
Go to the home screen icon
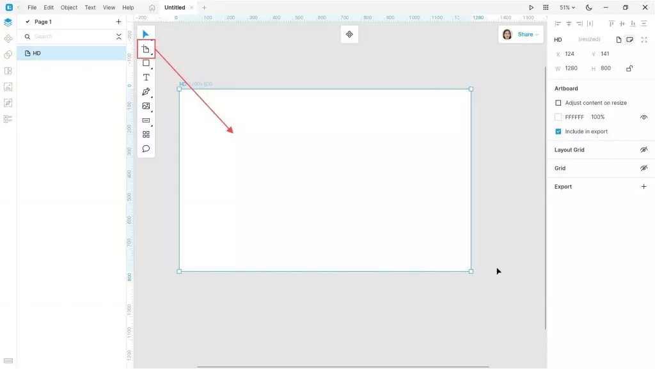pos(152,8)
